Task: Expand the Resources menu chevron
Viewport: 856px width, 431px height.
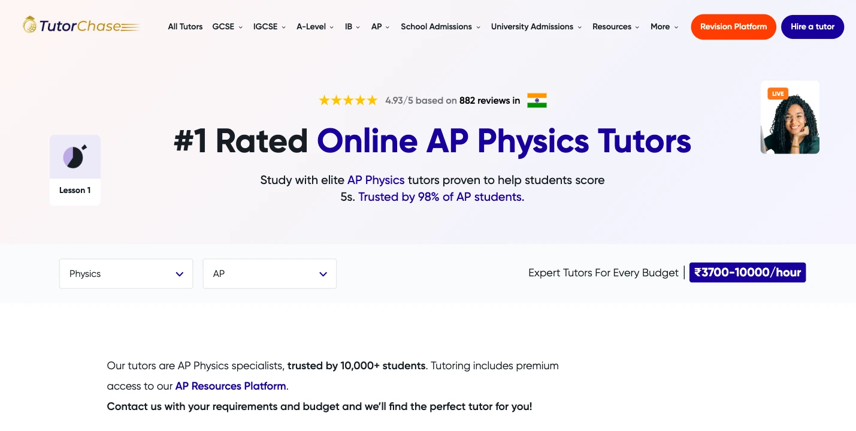Action: tap(637, 27)
